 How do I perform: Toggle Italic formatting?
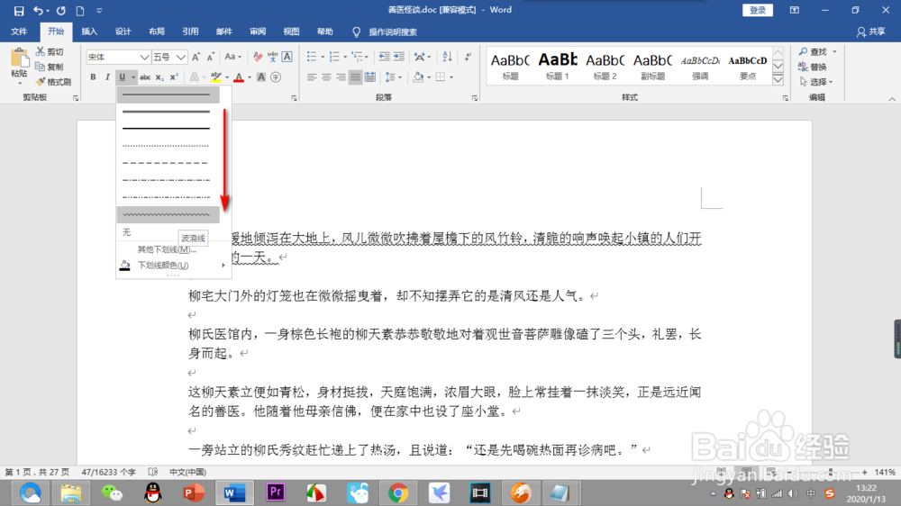pyautogui.click(x=107, y=77)
